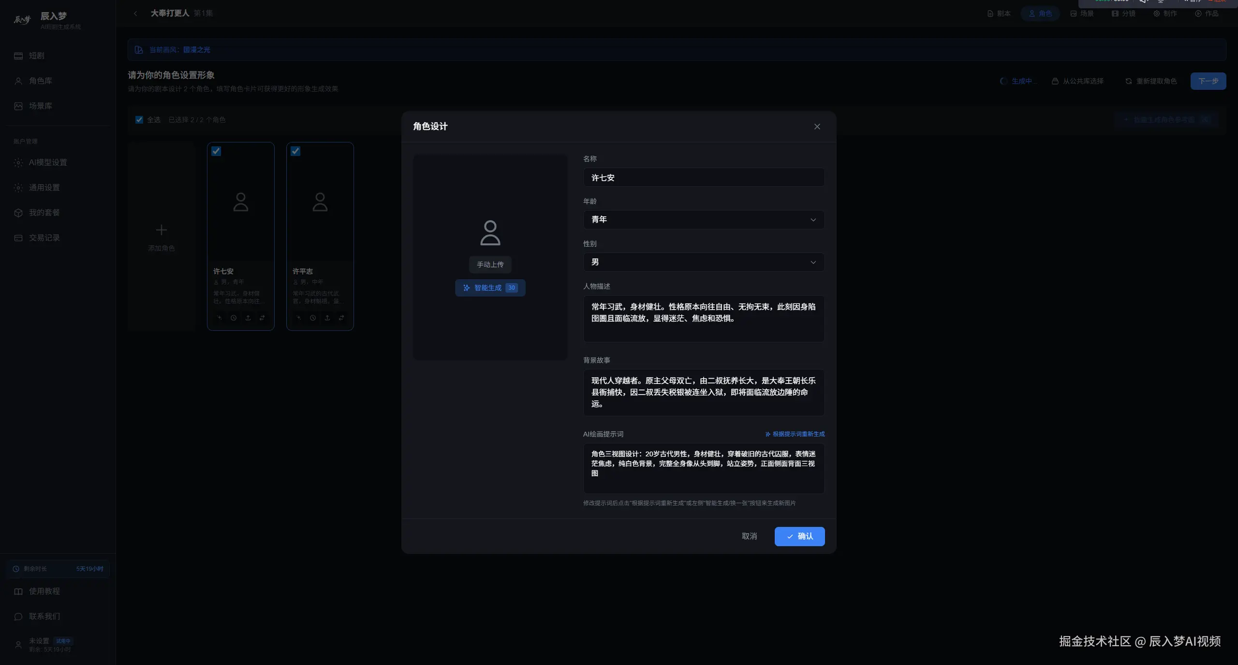Click the 根据提示词重新生成 link
The height and width of the screenshot is (665, 1238).
795,434
